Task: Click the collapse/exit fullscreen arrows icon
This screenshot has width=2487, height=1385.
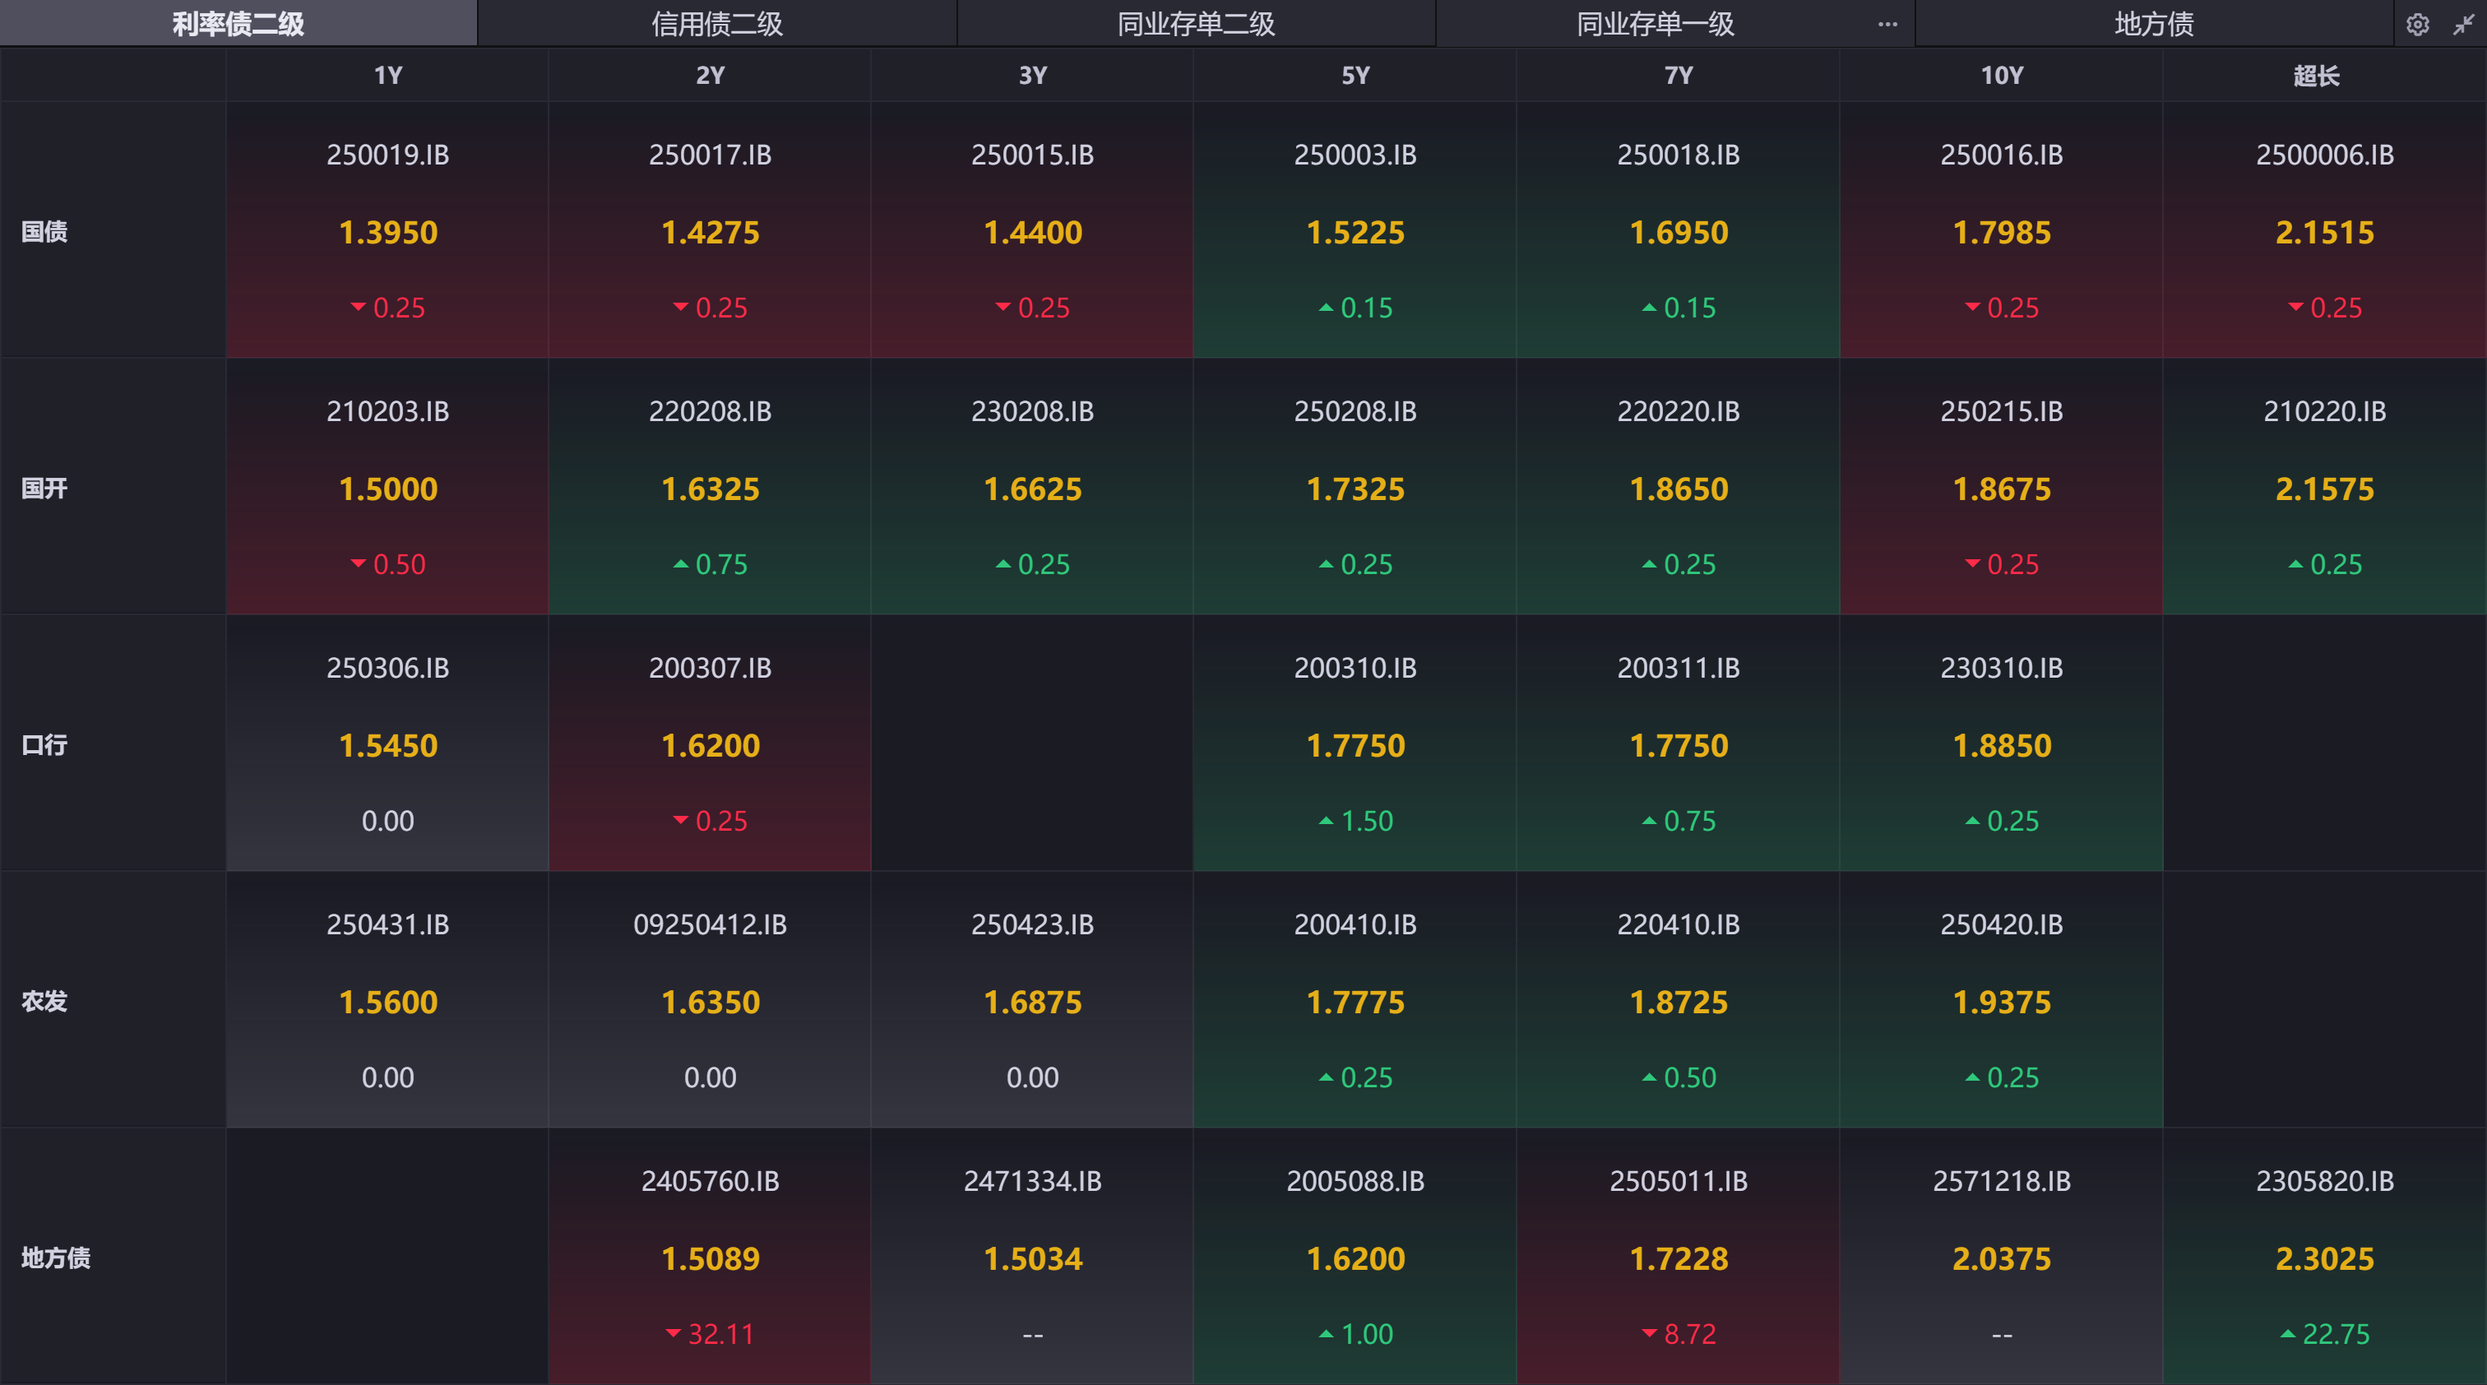Action: (2463, 24)
